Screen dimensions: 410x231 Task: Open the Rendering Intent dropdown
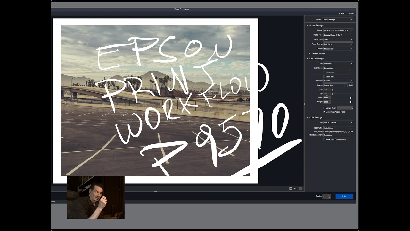tap(338, 135)
